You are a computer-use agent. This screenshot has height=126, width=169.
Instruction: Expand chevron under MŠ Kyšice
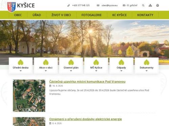click(x=96, y=71)
